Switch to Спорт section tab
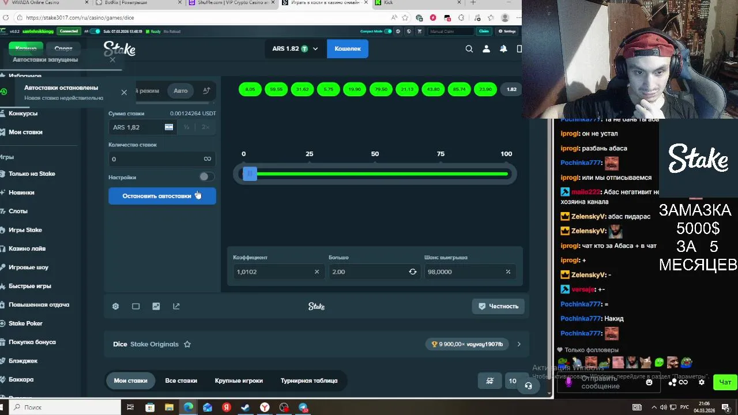 [63, 49]
